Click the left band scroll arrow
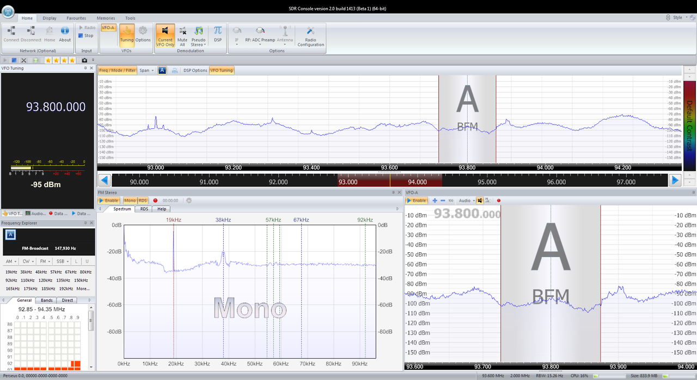The height and width of the screenshot is (380, 697). (x=105, y=180)
